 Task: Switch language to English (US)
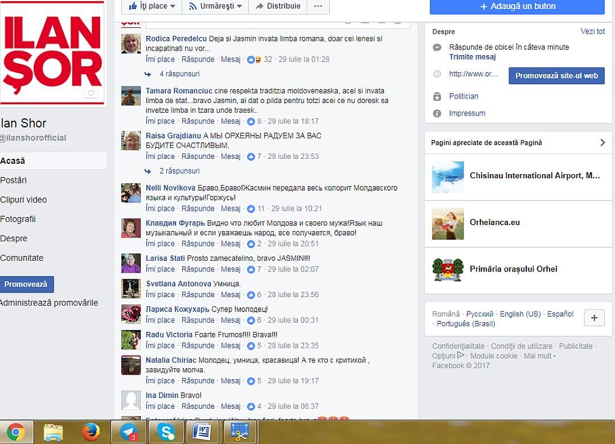(520, 314)
